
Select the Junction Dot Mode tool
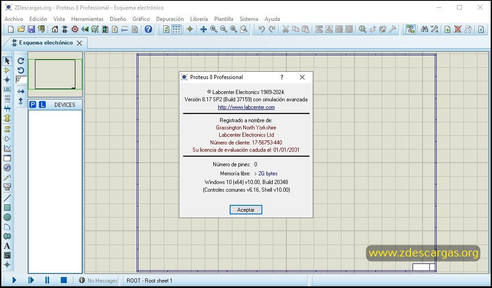pyautogui.click(x=7, y=80)
